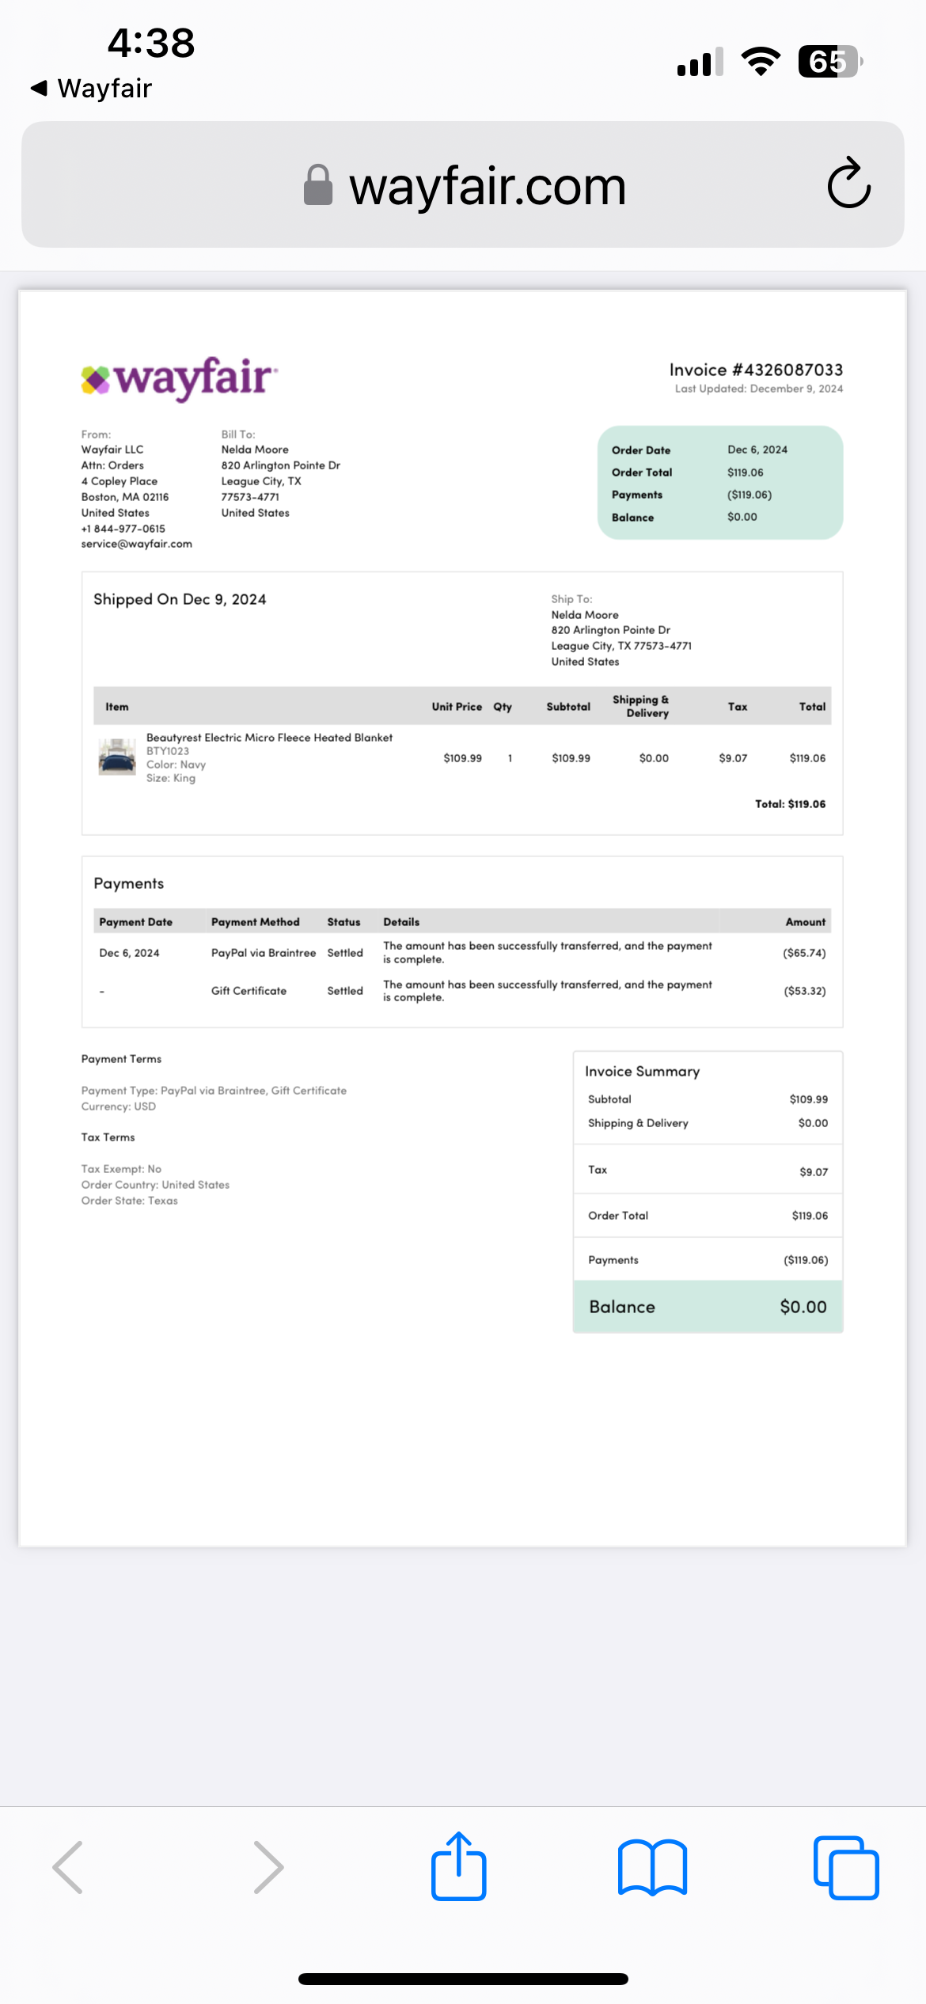Open the Bookmarks book icon

click(x=652, y=1868)
